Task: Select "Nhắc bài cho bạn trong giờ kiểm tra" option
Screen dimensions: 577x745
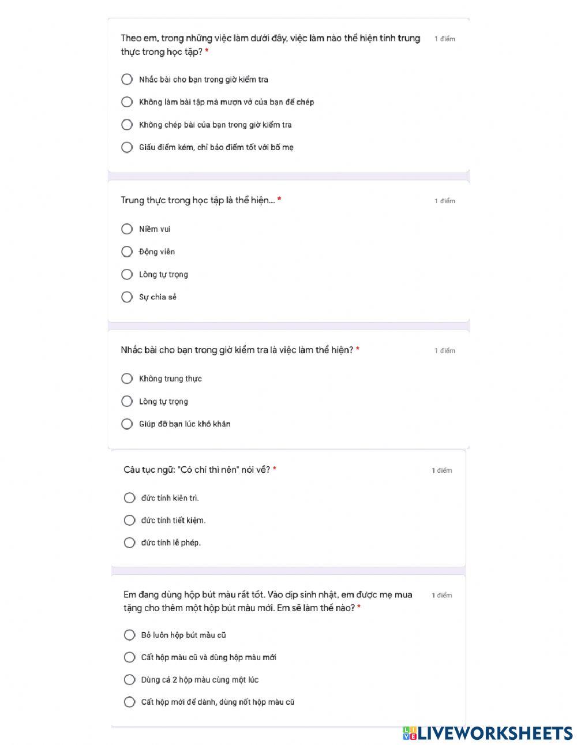Action: coord(127,79)
